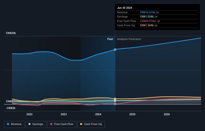The height and width of the screenshot is (131, 205).
Task: Click the blue Revenue legend dot
Action: click(8, 124)
